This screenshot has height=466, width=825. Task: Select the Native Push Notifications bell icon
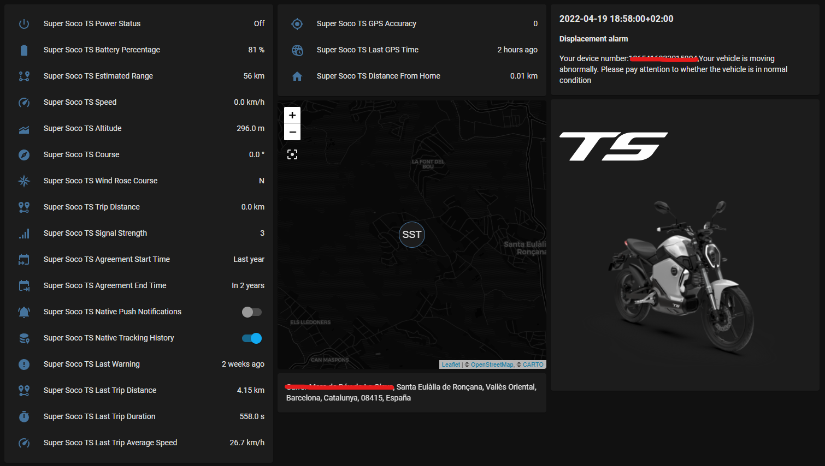(x=24, y=312)
